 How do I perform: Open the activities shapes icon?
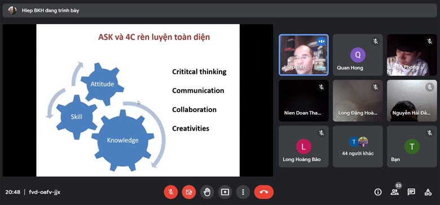(428, 192)
